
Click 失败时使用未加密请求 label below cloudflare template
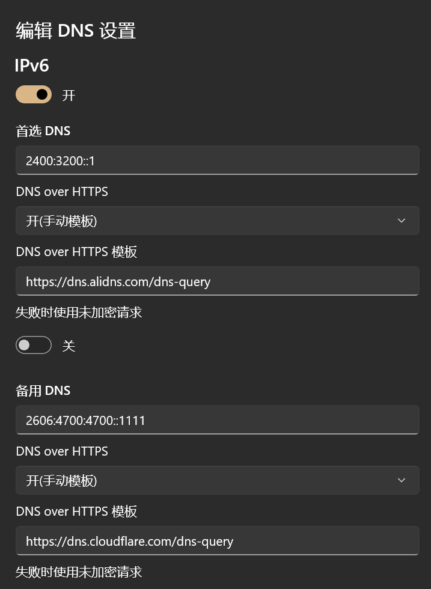[79, 572]
